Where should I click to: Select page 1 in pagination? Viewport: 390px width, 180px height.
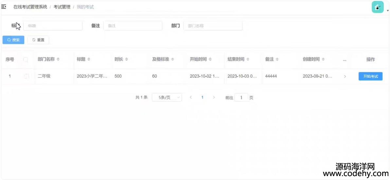203,97
